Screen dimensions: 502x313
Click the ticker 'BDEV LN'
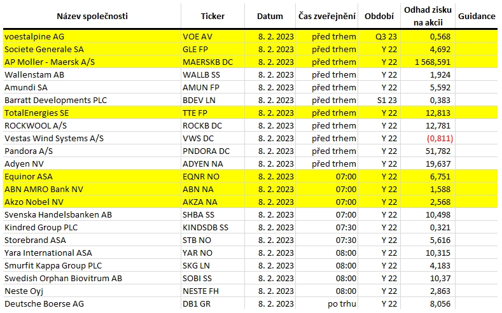(199, 101)
